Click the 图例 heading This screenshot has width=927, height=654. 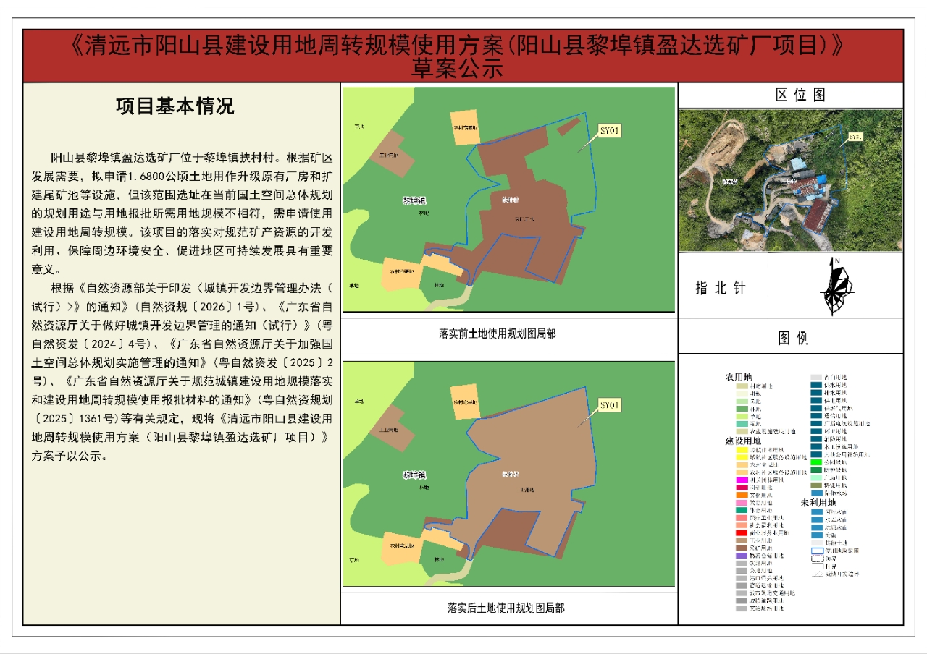pos(793,338)
